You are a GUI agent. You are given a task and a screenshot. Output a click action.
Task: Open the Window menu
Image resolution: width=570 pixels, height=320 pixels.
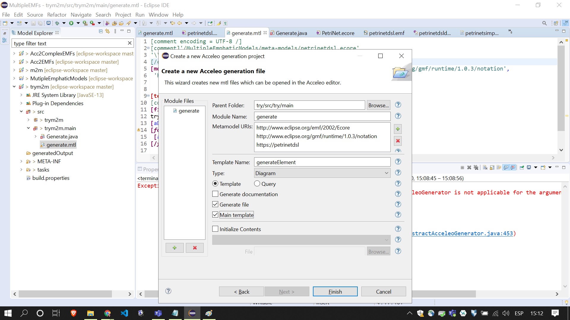click(158, 15)
